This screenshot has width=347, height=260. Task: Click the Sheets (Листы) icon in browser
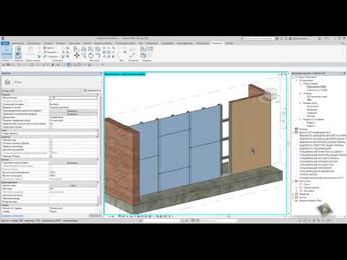pos(296,181)
